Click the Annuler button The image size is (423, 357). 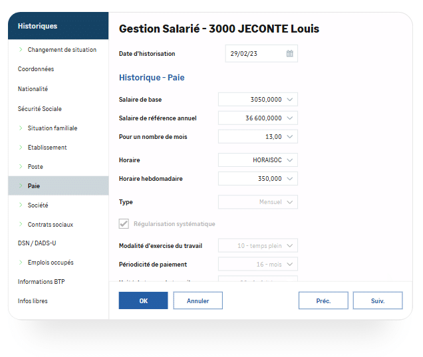[x=198, y=300]
